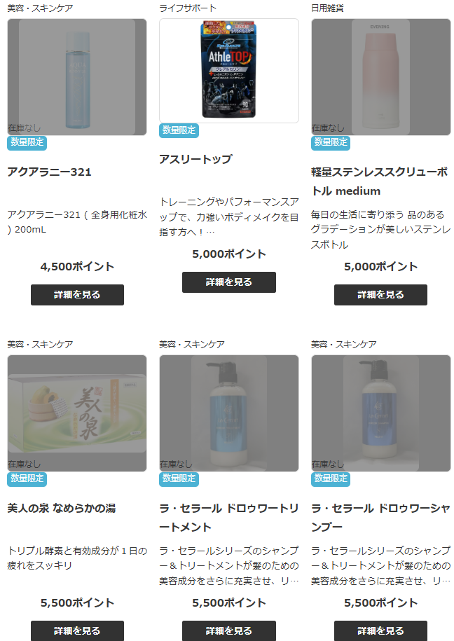Screen dimensions: 454x641
Task: Click the ライフサポート category label
Action: click(188, 8)
